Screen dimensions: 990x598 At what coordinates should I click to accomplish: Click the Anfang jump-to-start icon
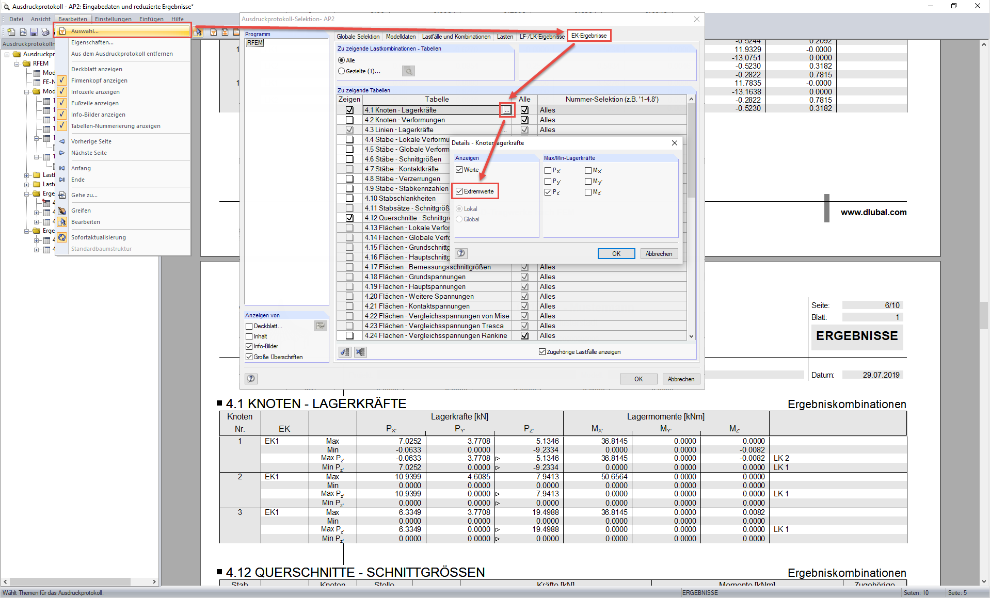62,168
